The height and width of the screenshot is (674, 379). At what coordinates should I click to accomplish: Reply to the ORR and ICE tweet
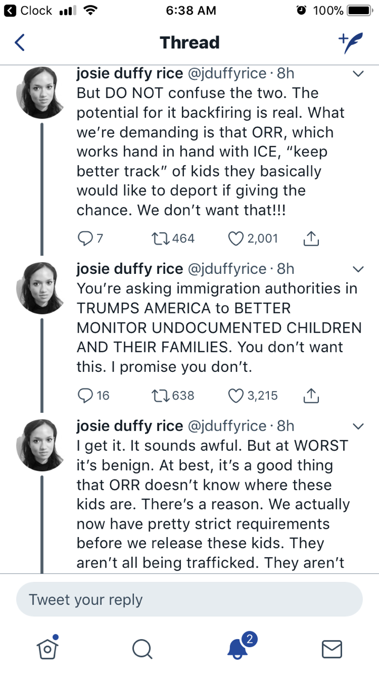(x=85, y=239)
